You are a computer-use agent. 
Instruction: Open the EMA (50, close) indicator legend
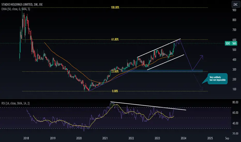pyautogui.click(x=16, y=9)
